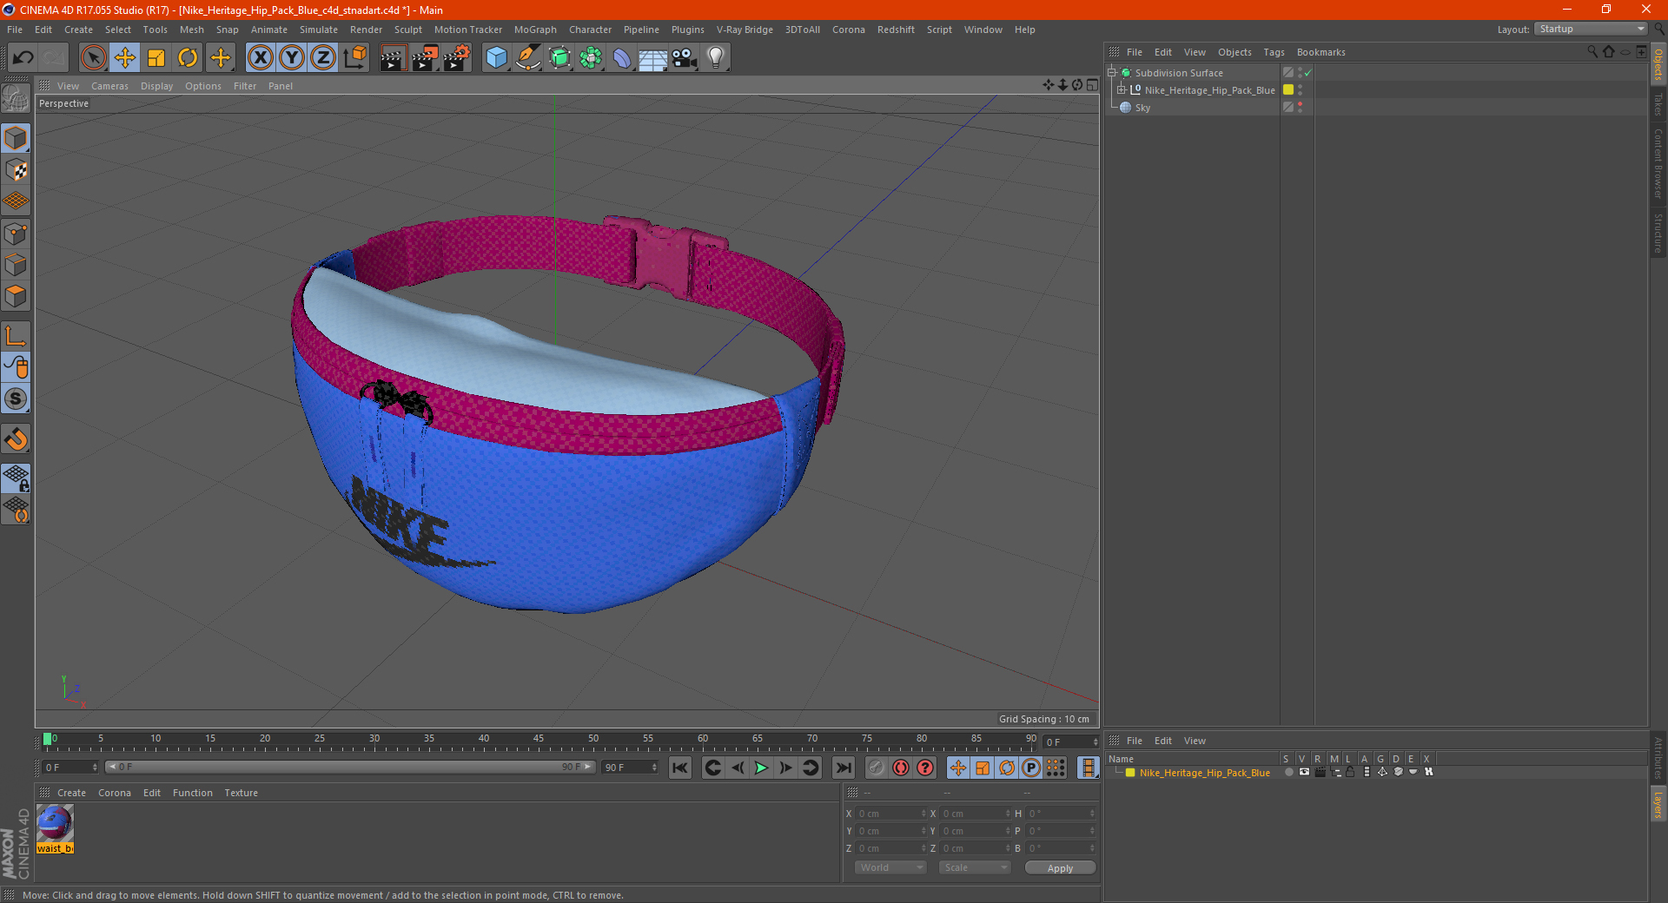Switch to Model mode in left sidebar
This screenshot has height=903, width=1668.
tap(16, 138)
